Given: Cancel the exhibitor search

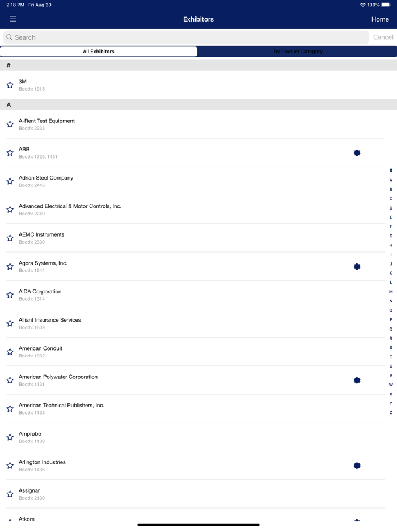Looking at the screenshot, I should pos(383,37).
